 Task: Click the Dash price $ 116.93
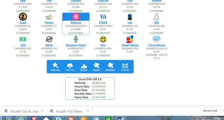[23, 7]
